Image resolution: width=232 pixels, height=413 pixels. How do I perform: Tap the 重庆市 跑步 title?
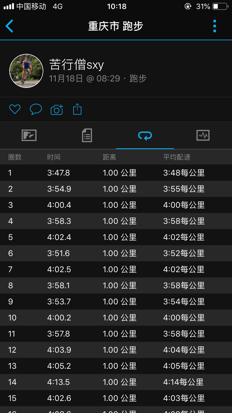tap(116, 26)
